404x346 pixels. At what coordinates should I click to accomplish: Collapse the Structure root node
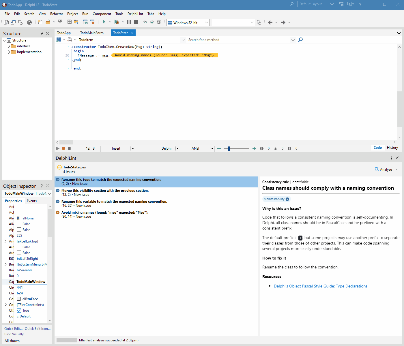click(4, 40)
